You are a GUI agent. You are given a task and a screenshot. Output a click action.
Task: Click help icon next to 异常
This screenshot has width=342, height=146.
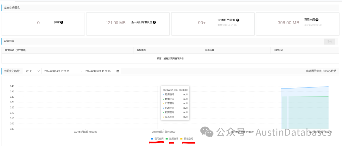(62, 22)
